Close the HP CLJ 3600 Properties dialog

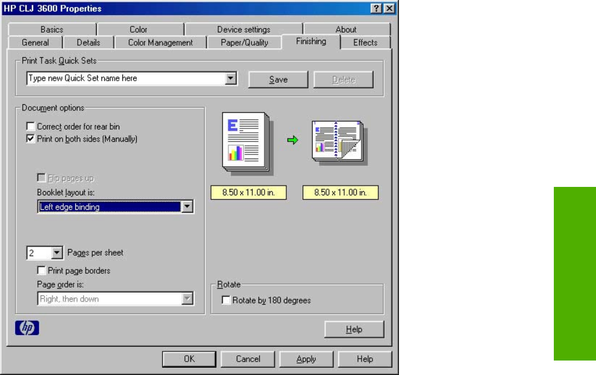pos(389,8)
